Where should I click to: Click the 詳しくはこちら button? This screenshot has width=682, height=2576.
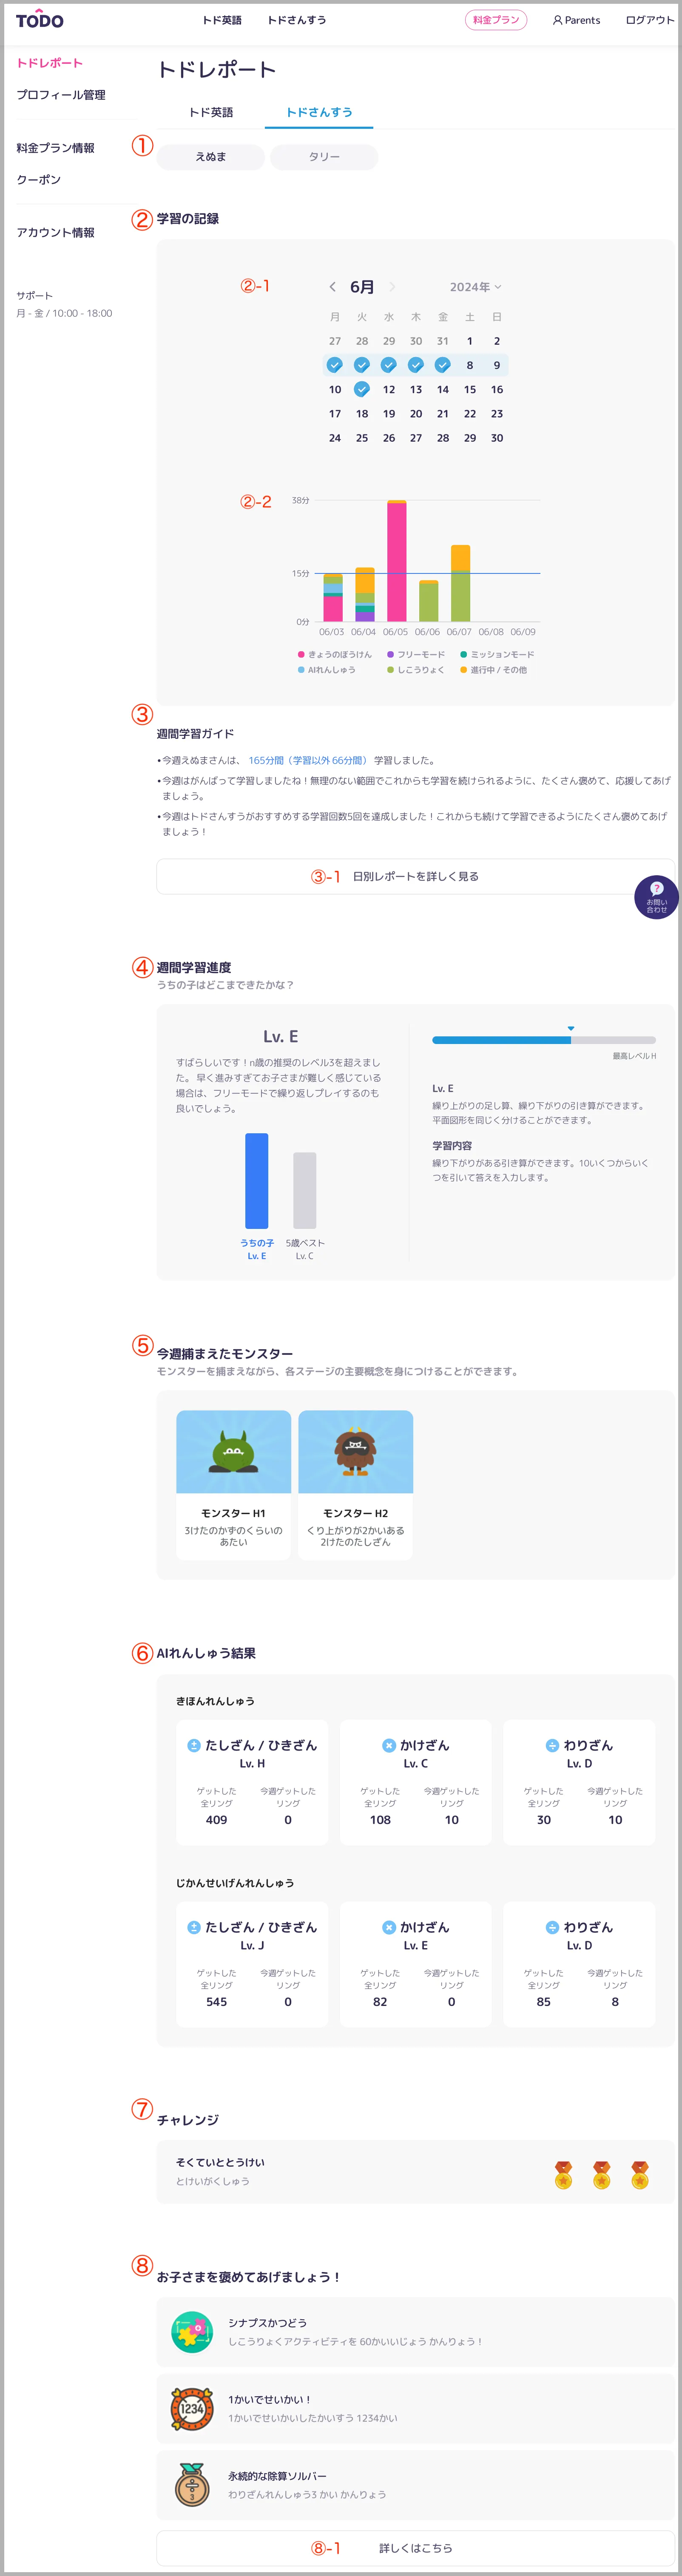coord(415,2548)
